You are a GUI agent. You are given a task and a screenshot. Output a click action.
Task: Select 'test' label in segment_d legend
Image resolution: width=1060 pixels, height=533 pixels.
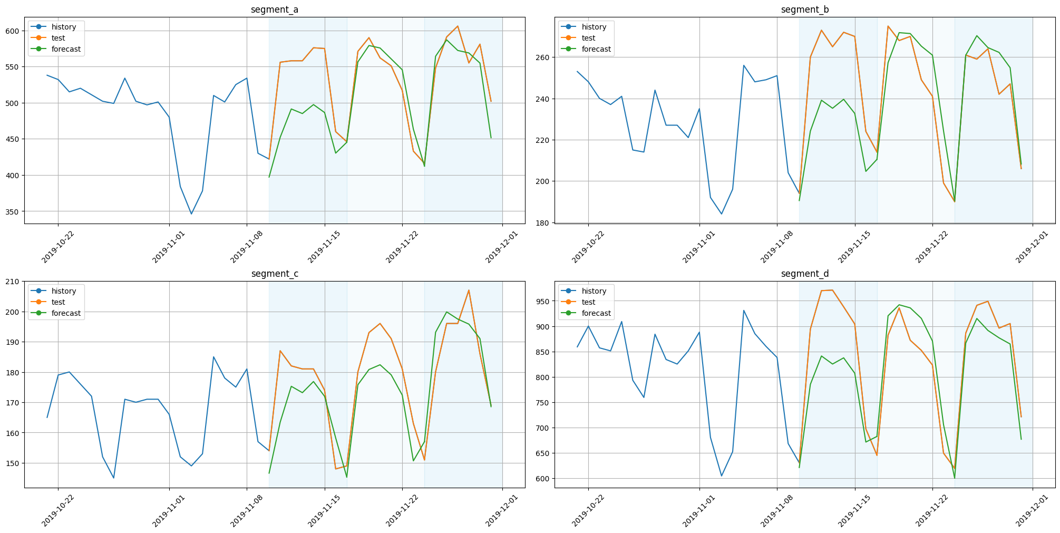(x=589, y=302)
